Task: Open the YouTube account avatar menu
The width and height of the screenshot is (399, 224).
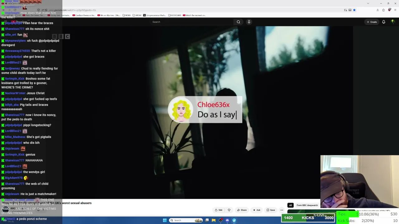Action: tap(393, 22)
